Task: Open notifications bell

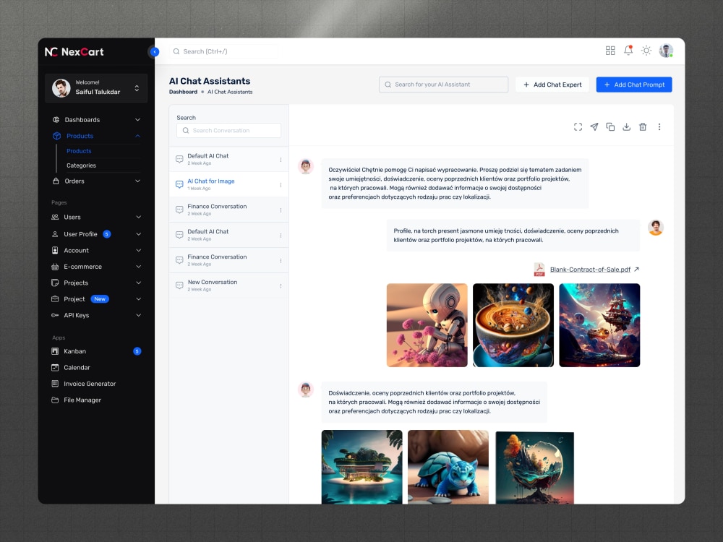Action: pos(628,51)
